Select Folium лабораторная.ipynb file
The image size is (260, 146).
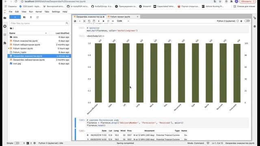tap(39, 45)
